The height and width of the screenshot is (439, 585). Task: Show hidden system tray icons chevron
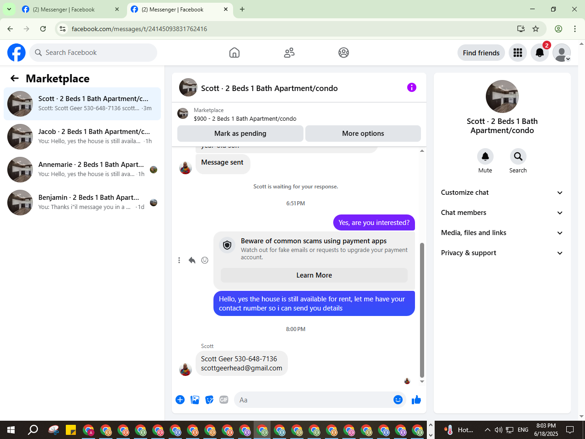pyautogui.click(x=487, y=430)
